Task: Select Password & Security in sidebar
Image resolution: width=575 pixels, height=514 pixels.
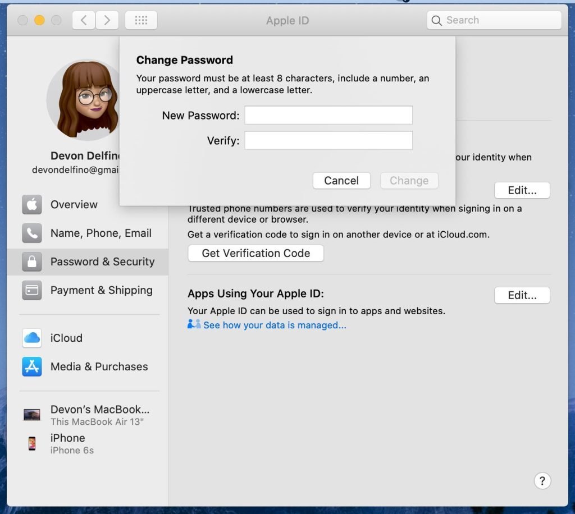Action: click(x=88, y=261)
